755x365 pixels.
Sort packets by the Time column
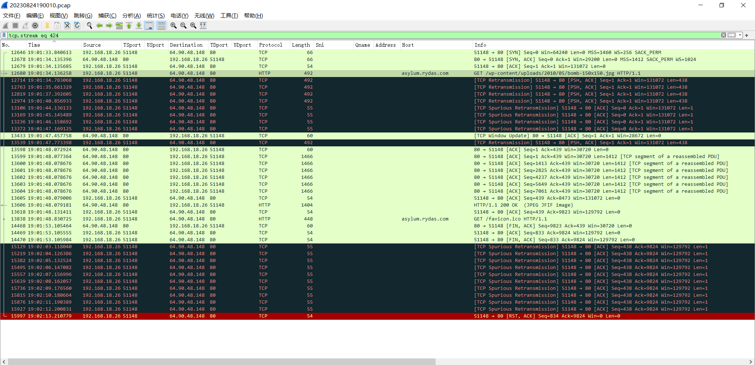coord(34,45)
